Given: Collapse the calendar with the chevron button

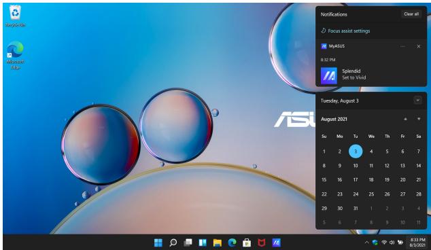Looking at the screenshot, I should coord(418,101).
